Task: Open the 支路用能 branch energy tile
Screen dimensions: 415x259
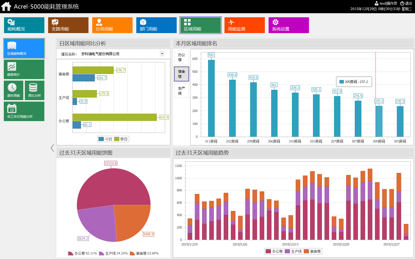Action: click(x=68, y=25)
